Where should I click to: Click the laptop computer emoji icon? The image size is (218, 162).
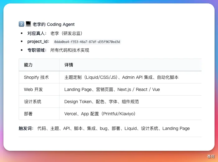click(x=28, y=24)
